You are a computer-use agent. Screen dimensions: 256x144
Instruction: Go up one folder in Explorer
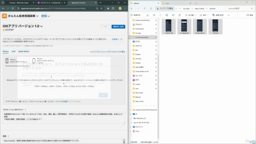pos(144,8)
